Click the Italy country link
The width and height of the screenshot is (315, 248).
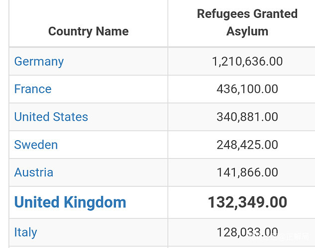26,233
